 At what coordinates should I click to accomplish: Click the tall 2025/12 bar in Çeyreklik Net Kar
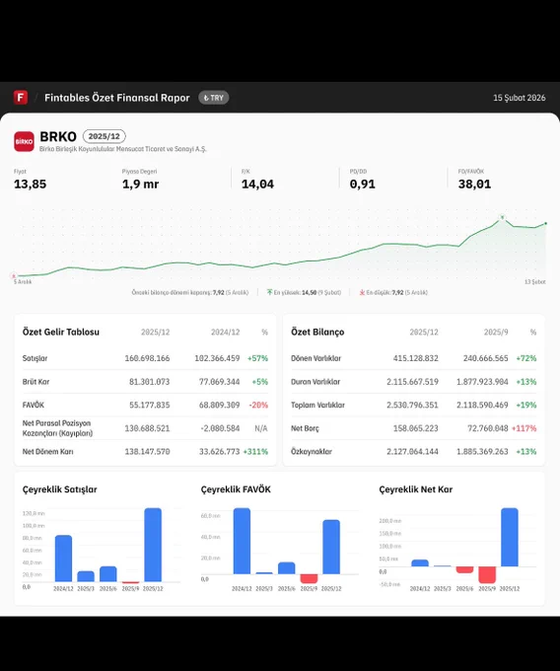(x=510, y=537)
